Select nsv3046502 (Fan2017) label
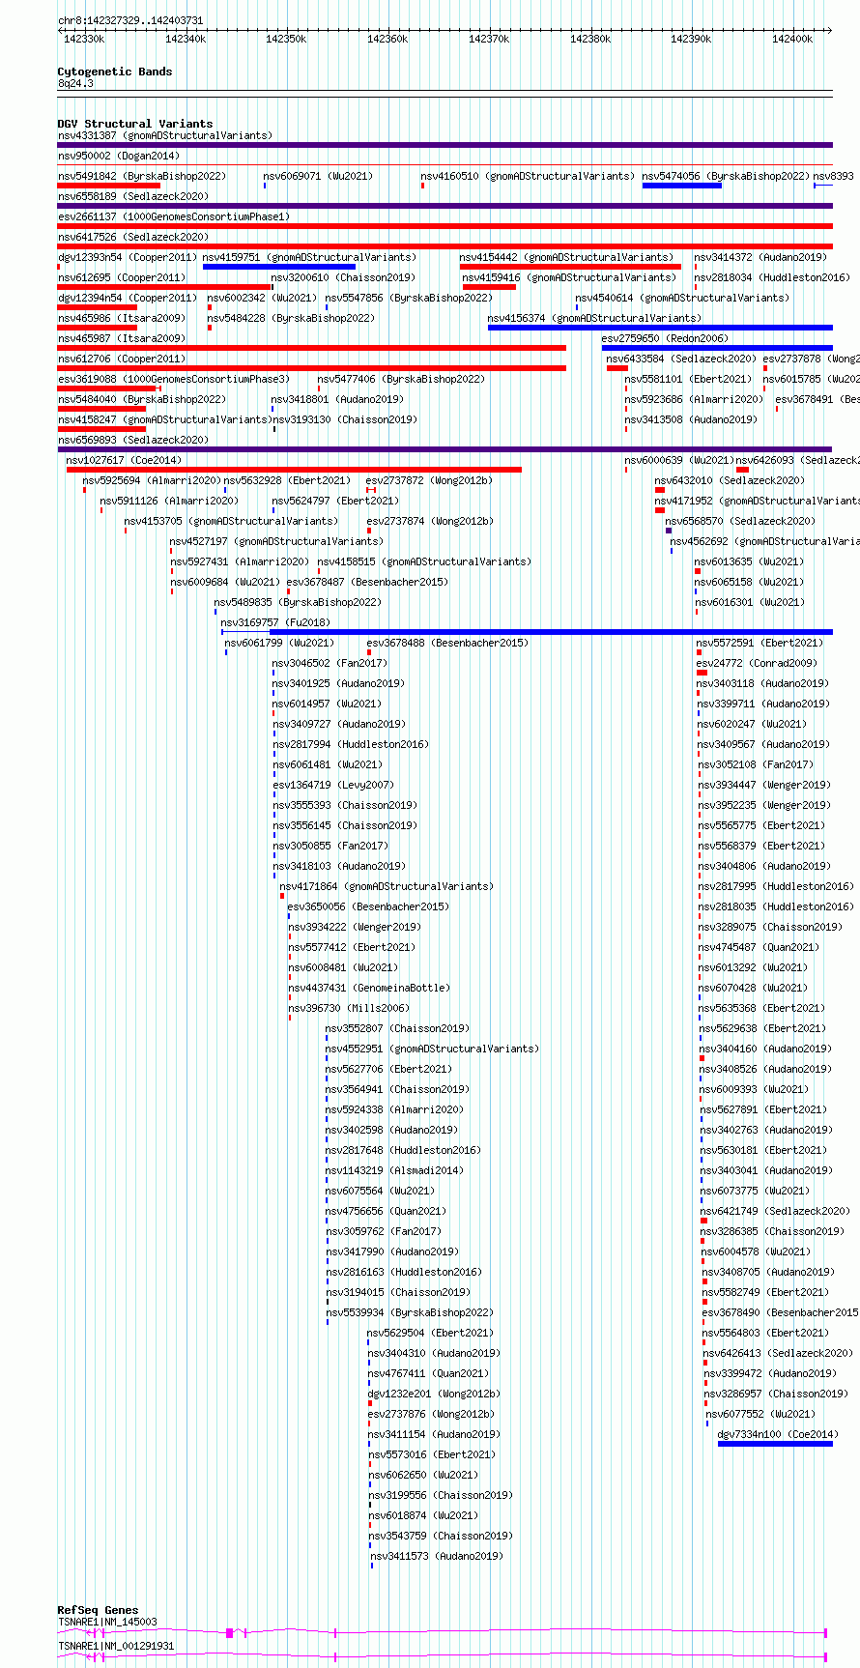860x1668 pixels. 330,663
